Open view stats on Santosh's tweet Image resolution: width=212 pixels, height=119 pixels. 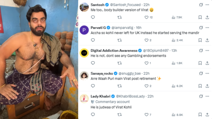(177, 17)
